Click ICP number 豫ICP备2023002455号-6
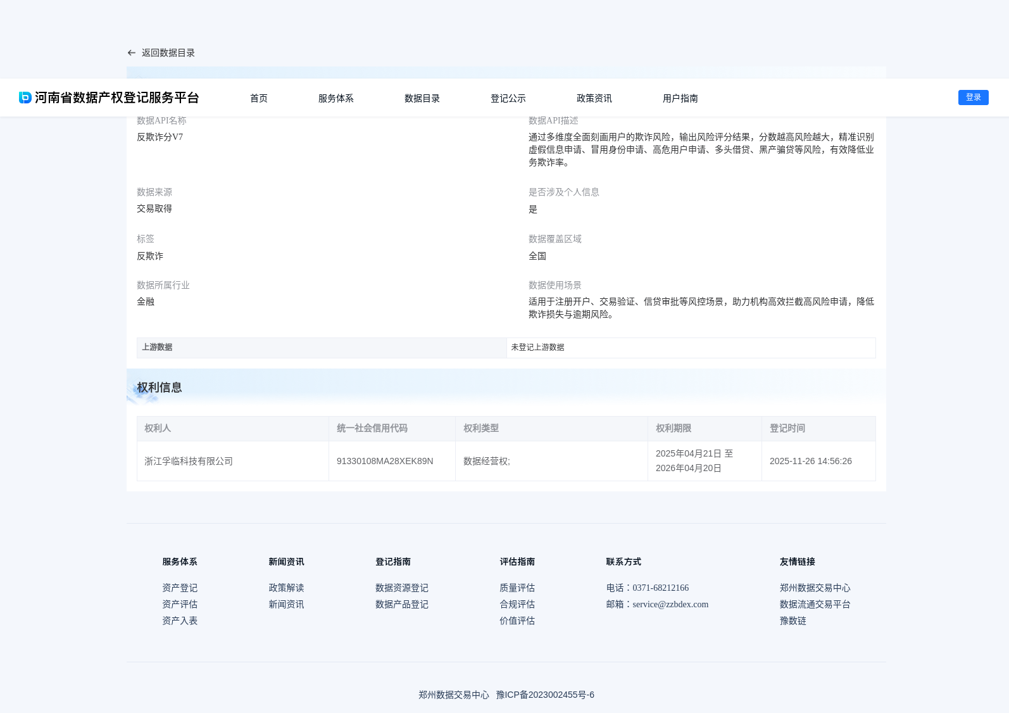This screenshot has height=713, width=1009. click(545, 695)
